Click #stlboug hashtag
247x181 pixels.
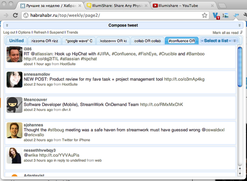(x=56, y=130)
